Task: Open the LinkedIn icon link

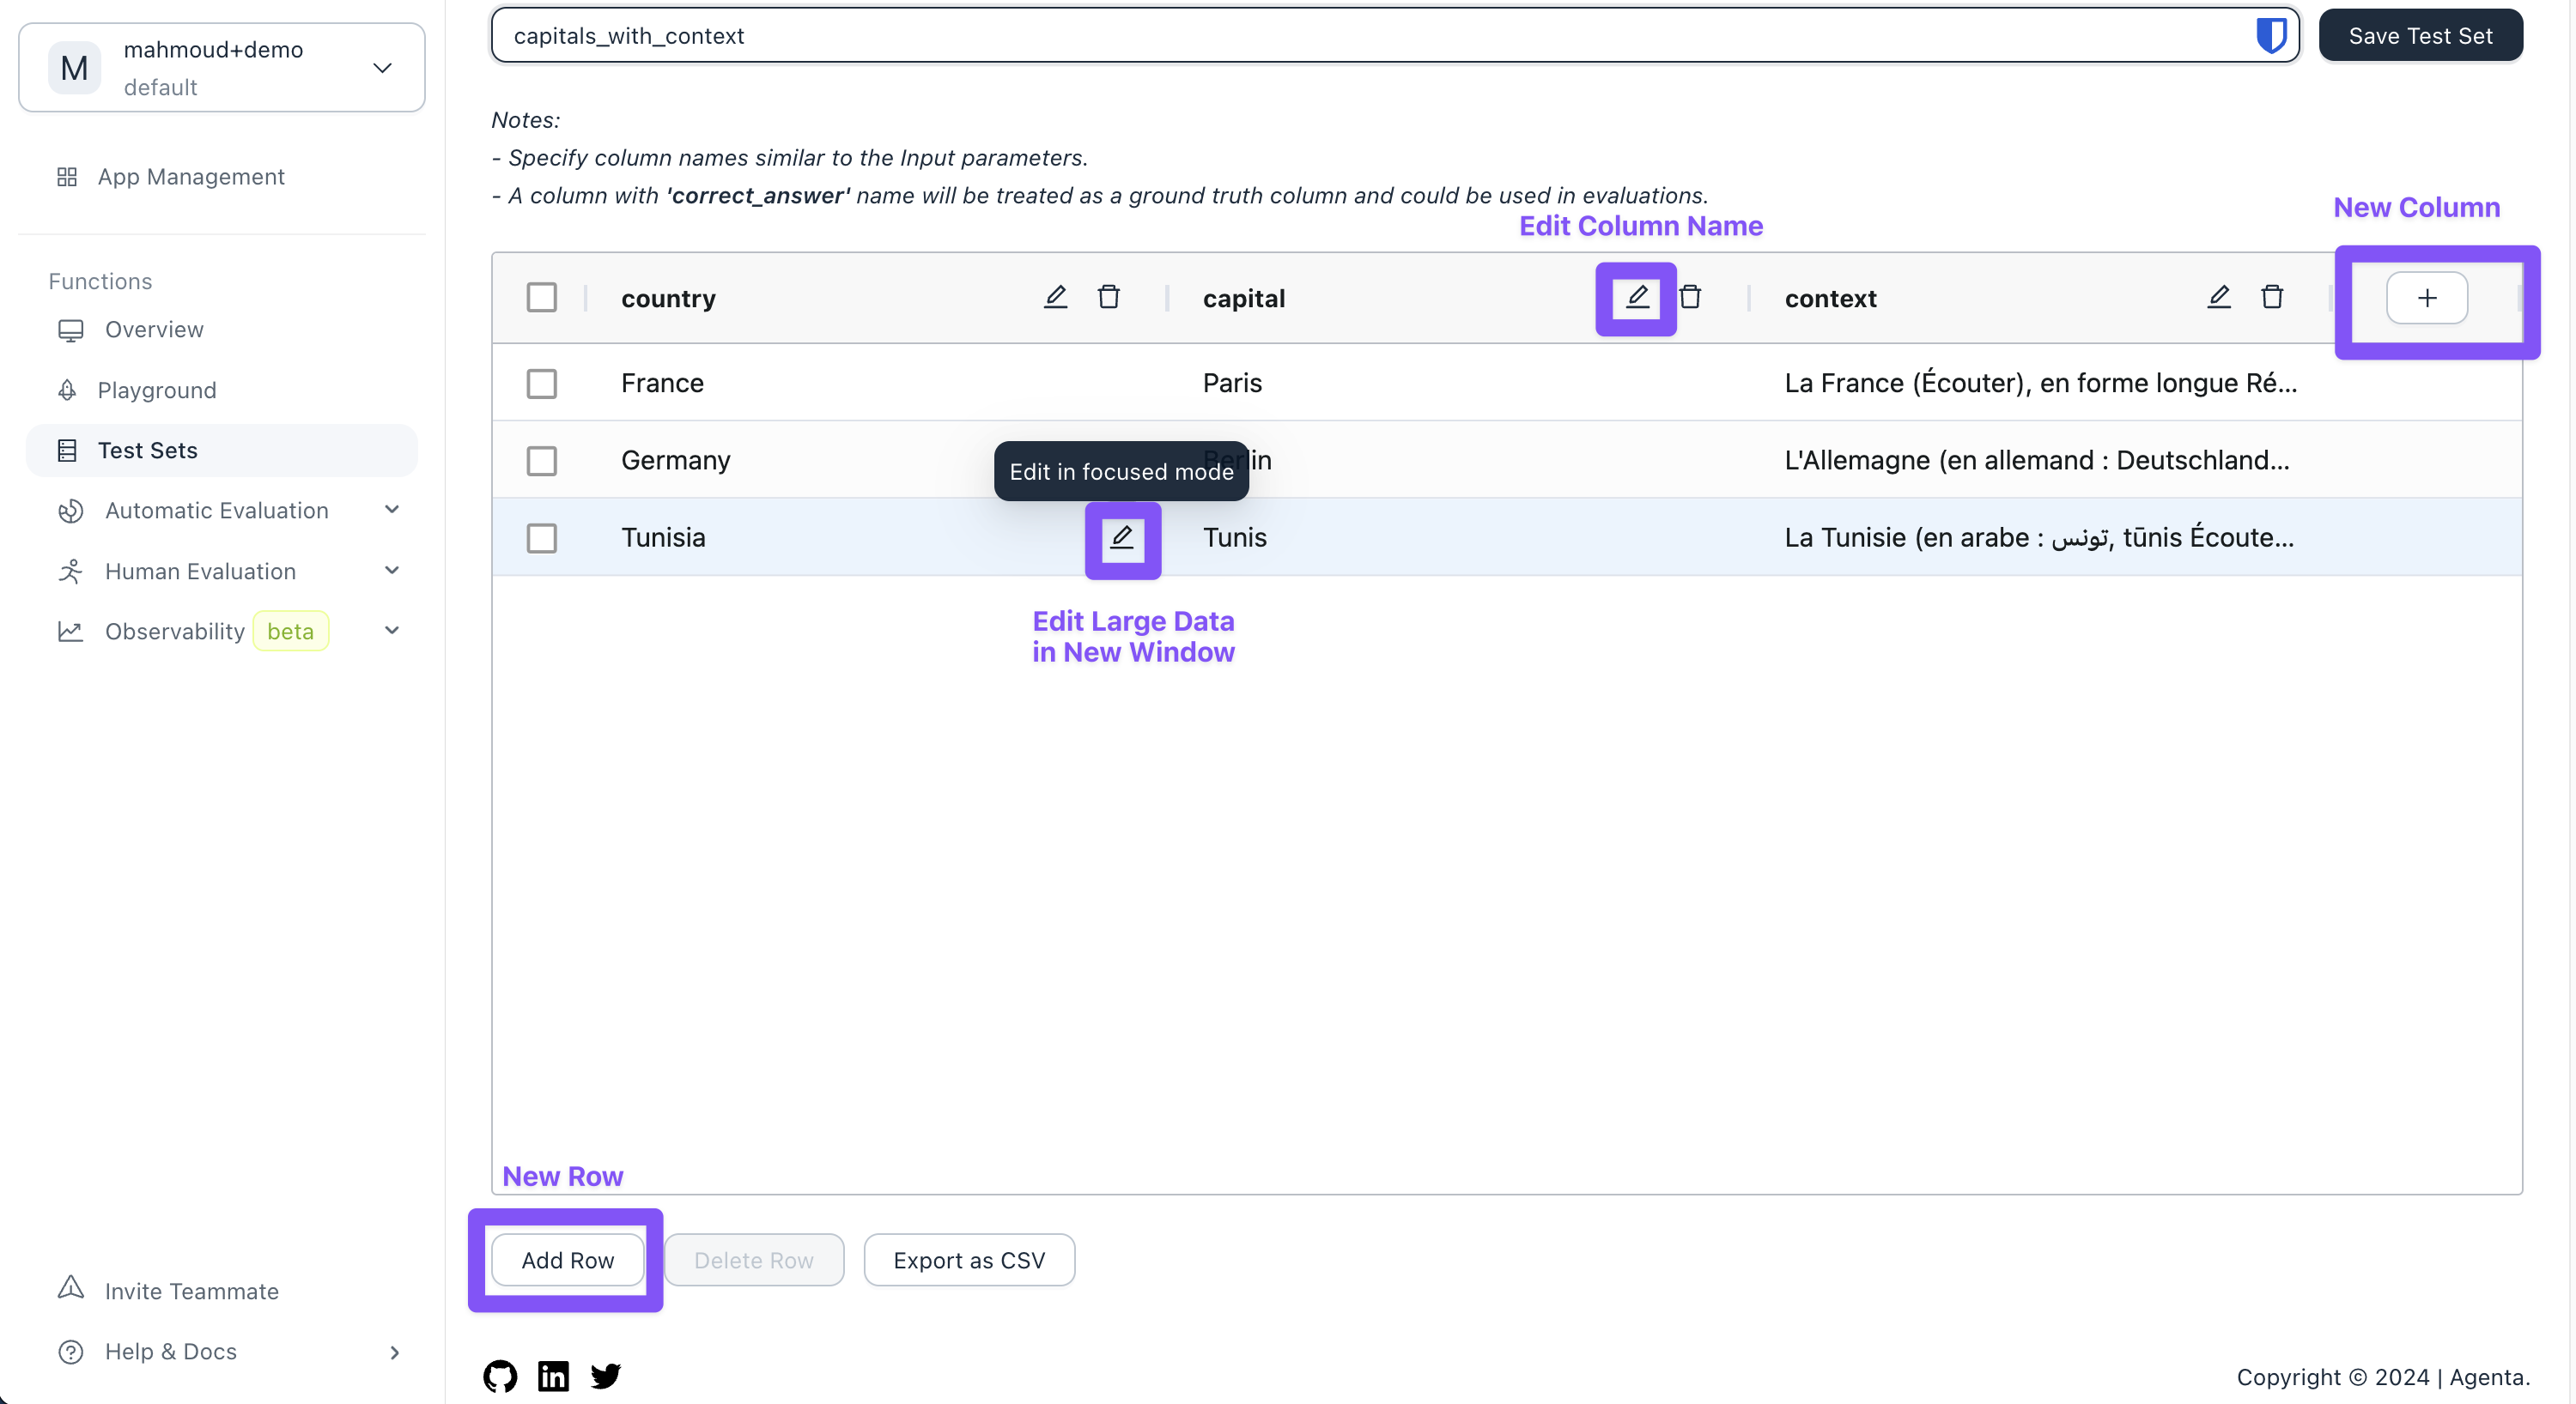Action: pyautogui.click(x=553, y=1376)
